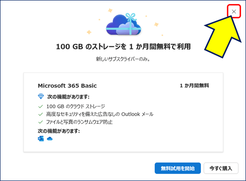This screenshot has height=181, width=246.
Task: Click the Microsoft 365 Basic plan title
Action: [x=67, y=86]
